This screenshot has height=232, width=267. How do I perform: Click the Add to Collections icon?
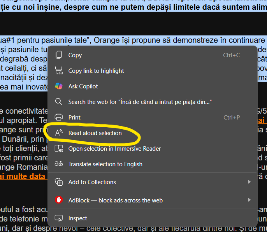[x=59, y=182]
